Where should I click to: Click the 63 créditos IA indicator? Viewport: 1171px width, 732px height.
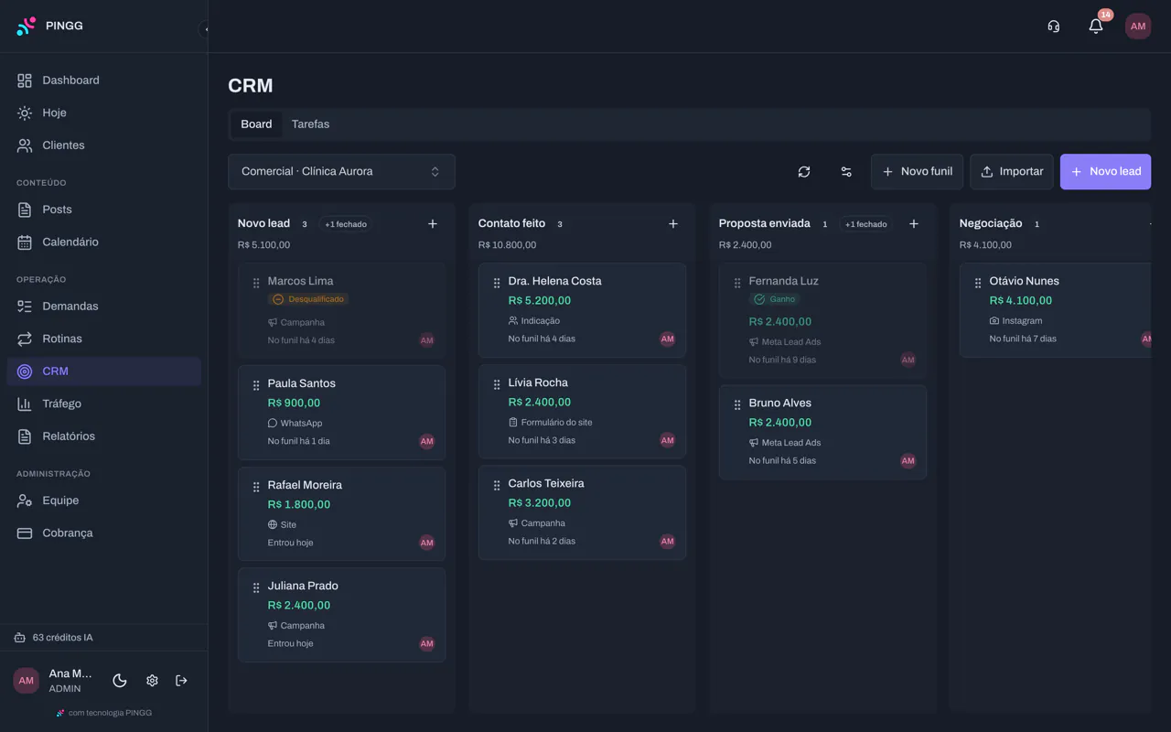click(54, 638)
